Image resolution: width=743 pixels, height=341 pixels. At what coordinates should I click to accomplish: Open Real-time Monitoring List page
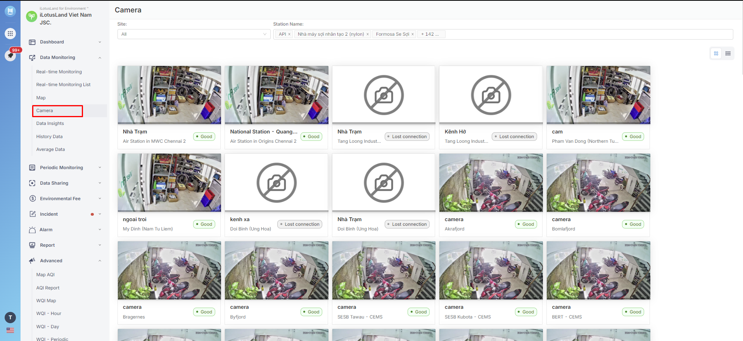point(63,85)
